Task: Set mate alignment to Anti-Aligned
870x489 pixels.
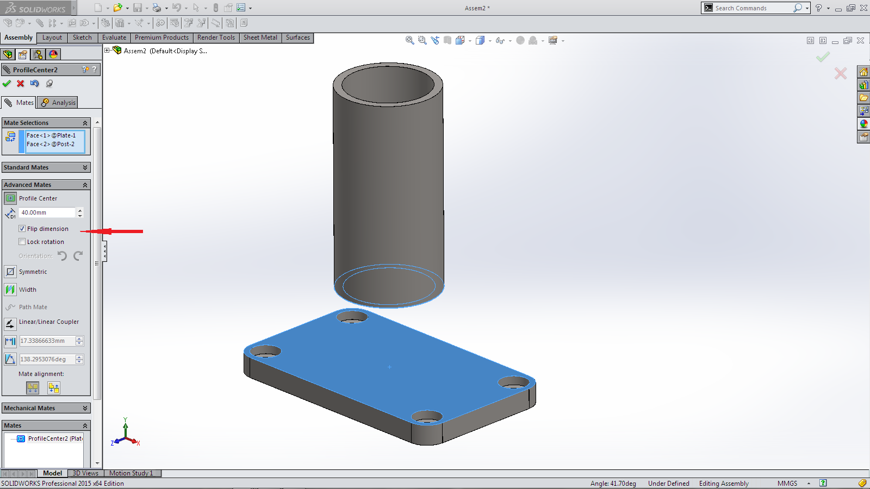Action: (53, 388)
